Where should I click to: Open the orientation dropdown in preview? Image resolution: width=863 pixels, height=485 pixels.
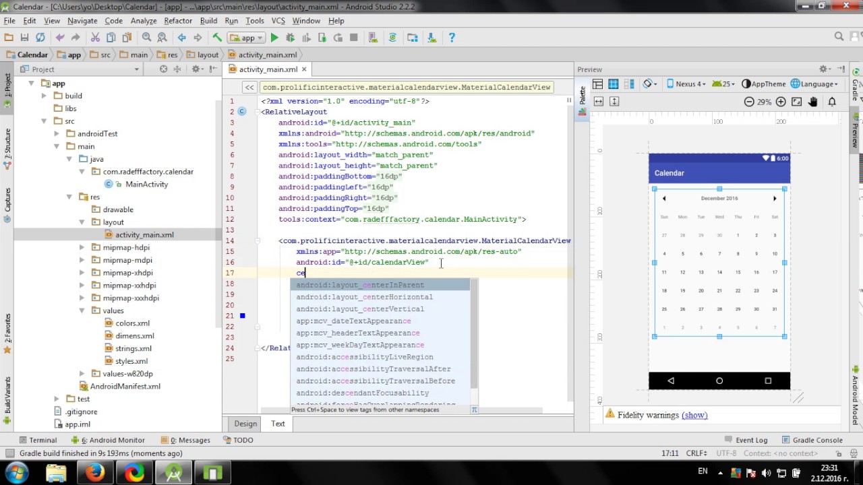[650, 84]
